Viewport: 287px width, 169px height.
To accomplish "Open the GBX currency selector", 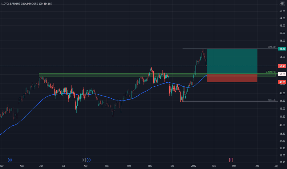I will click(x=282, y=3).
